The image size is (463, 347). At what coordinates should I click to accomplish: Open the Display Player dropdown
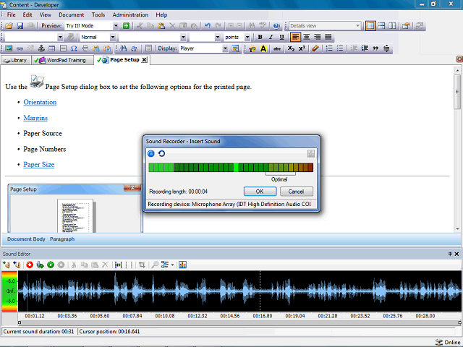(x=225, y=48)
